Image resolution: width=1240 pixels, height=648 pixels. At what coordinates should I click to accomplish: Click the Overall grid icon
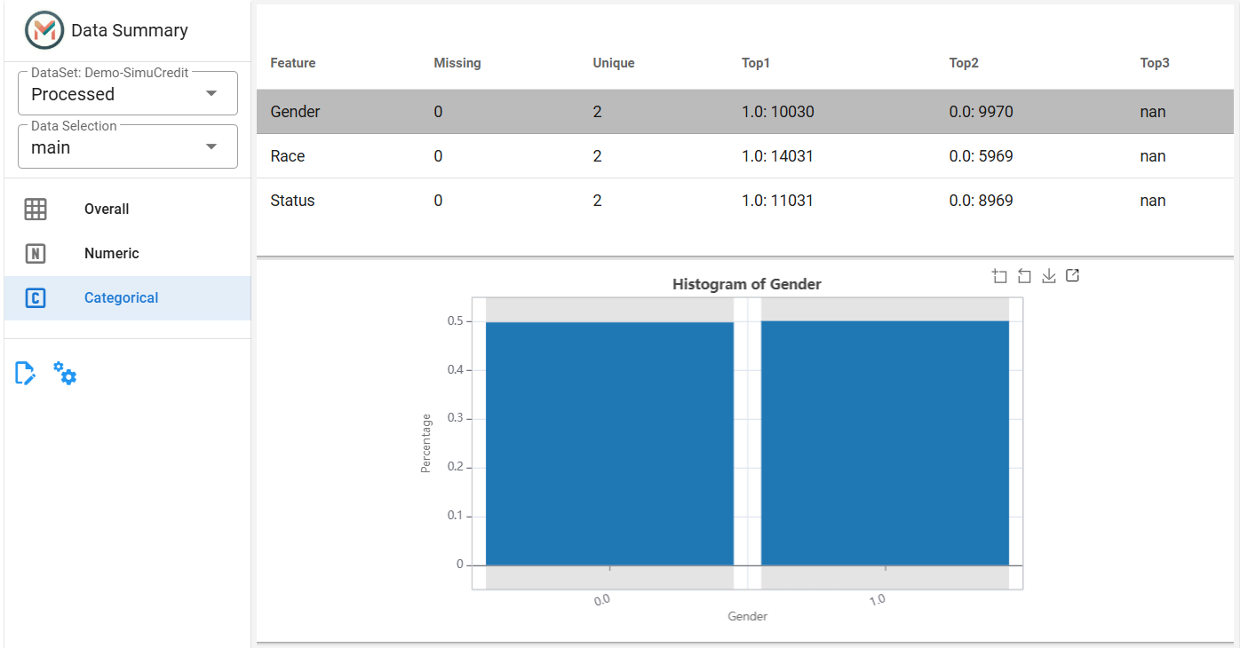click(x=36, y=209)
